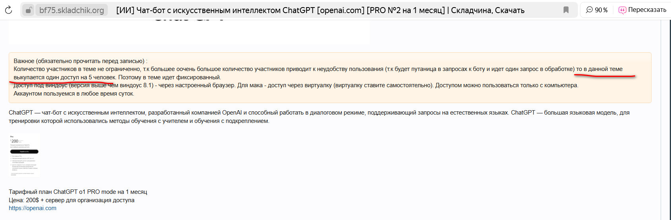The height and width of the screenshot is (220, 671).
Task: Click the Пересказать summarize button
Action: 642,10
